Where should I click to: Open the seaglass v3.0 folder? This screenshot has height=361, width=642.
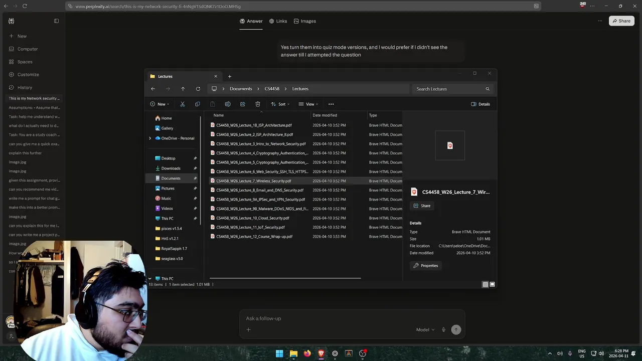point(172,259)
